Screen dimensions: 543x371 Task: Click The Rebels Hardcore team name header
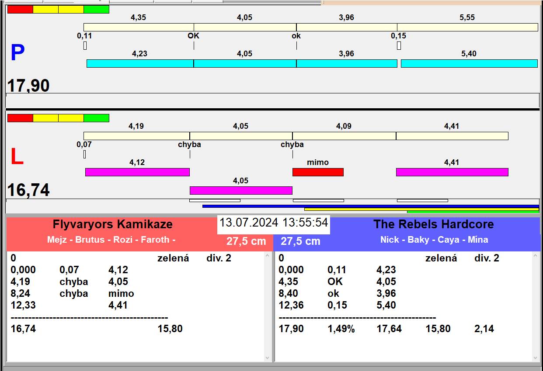(433, 224)
